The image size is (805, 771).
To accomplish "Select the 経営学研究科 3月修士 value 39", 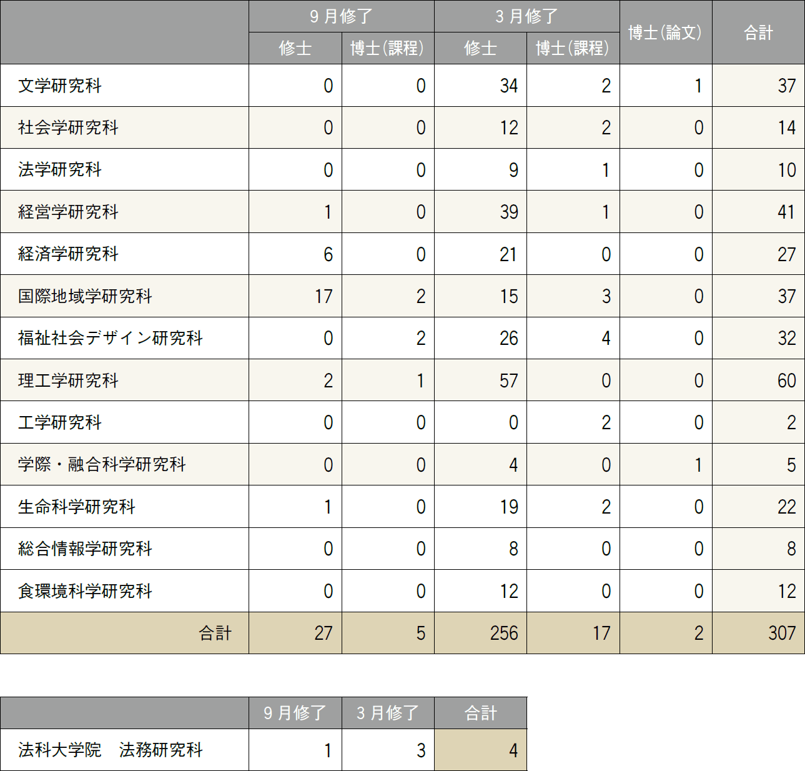I will [509, 212].
